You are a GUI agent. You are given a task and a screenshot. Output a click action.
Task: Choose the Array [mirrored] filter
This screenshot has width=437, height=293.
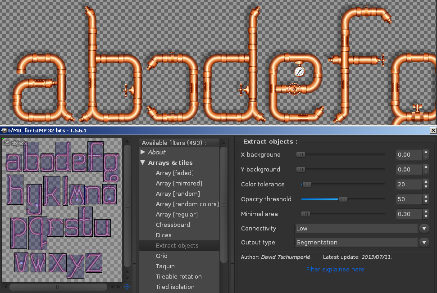click(179, 183)
